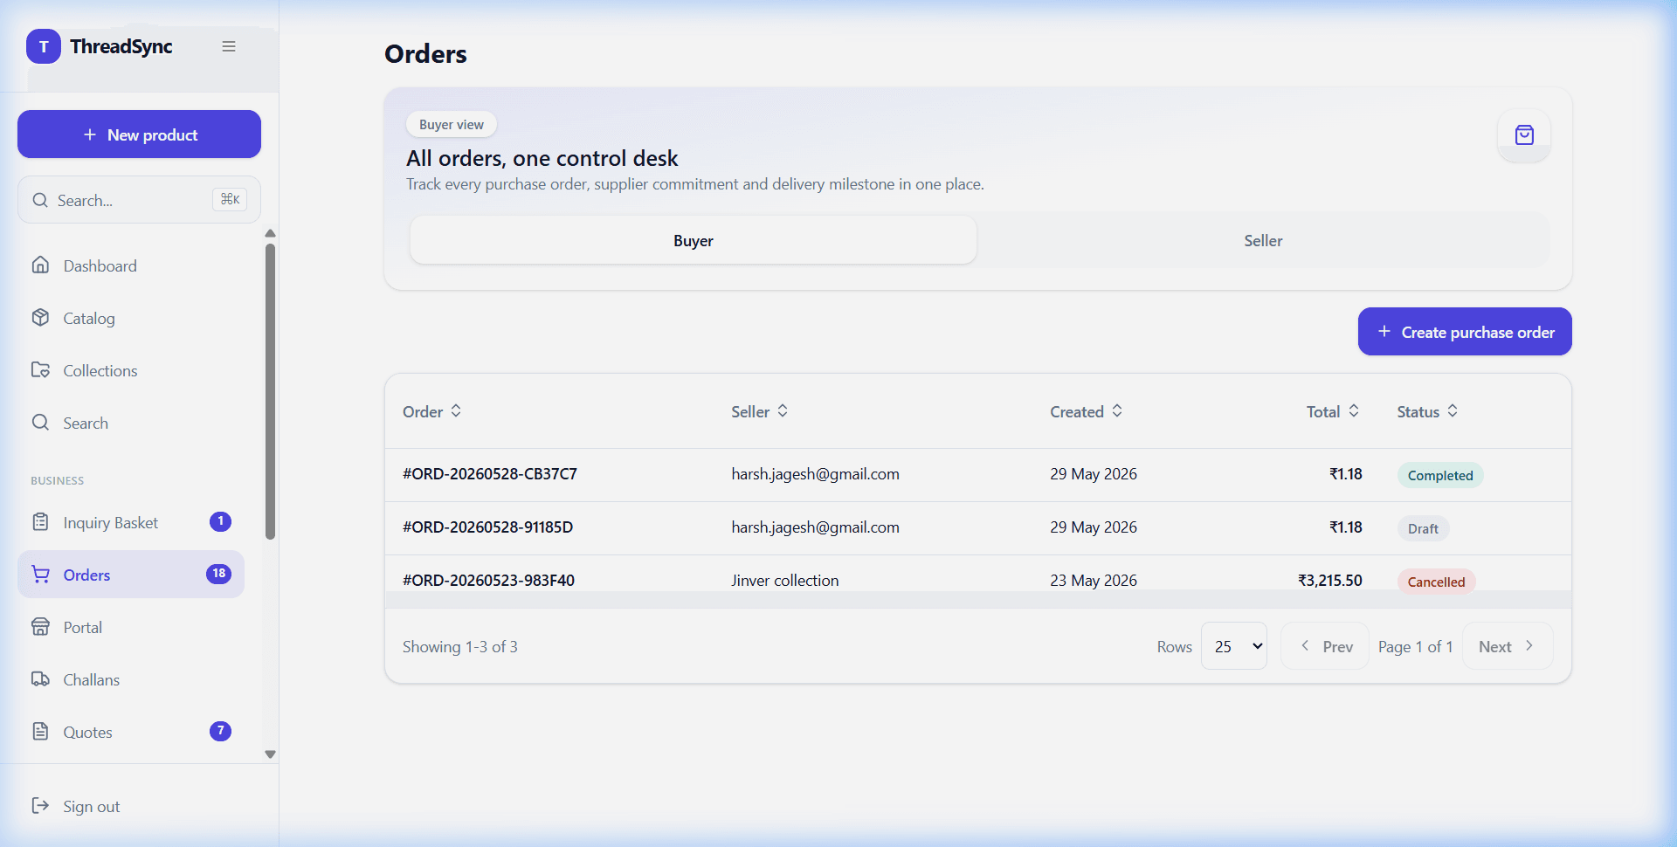This screenshot has height=847, width=1677.
Task: Click the sidebar scrollbar thumb
Action: pyautogui.click(x=270, y=391)
